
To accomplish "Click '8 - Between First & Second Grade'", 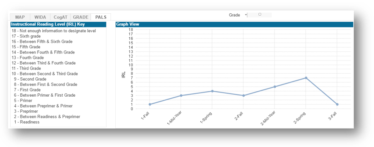I will tap(46, 84).
